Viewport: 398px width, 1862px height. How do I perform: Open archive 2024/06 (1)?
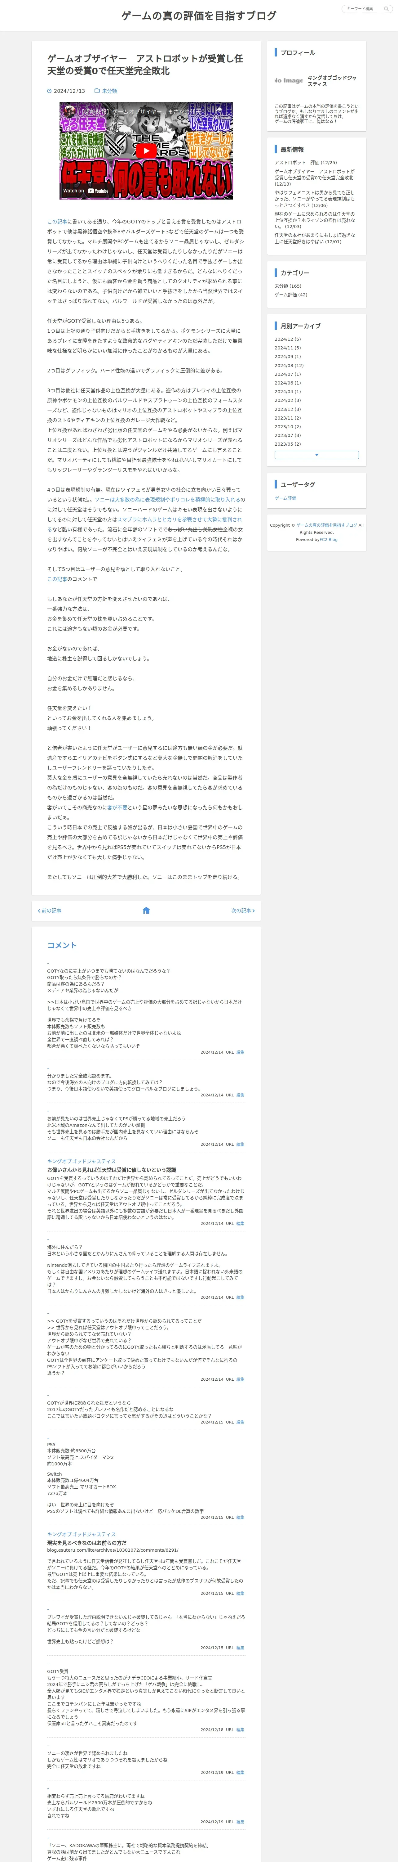pyautogui.click(x=287, y=383)
